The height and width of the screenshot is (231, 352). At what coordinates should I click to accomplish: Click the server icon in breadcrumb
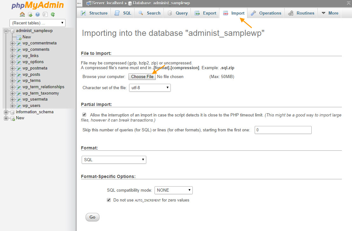click(89, 3)
